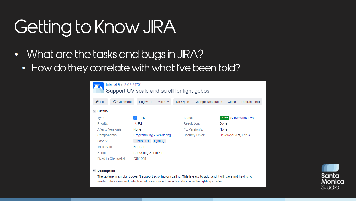The image size is (356, 201).
Task: Click the Task Type 'Not Set' value
Action: pyautogui.click(x=139, y=147)
